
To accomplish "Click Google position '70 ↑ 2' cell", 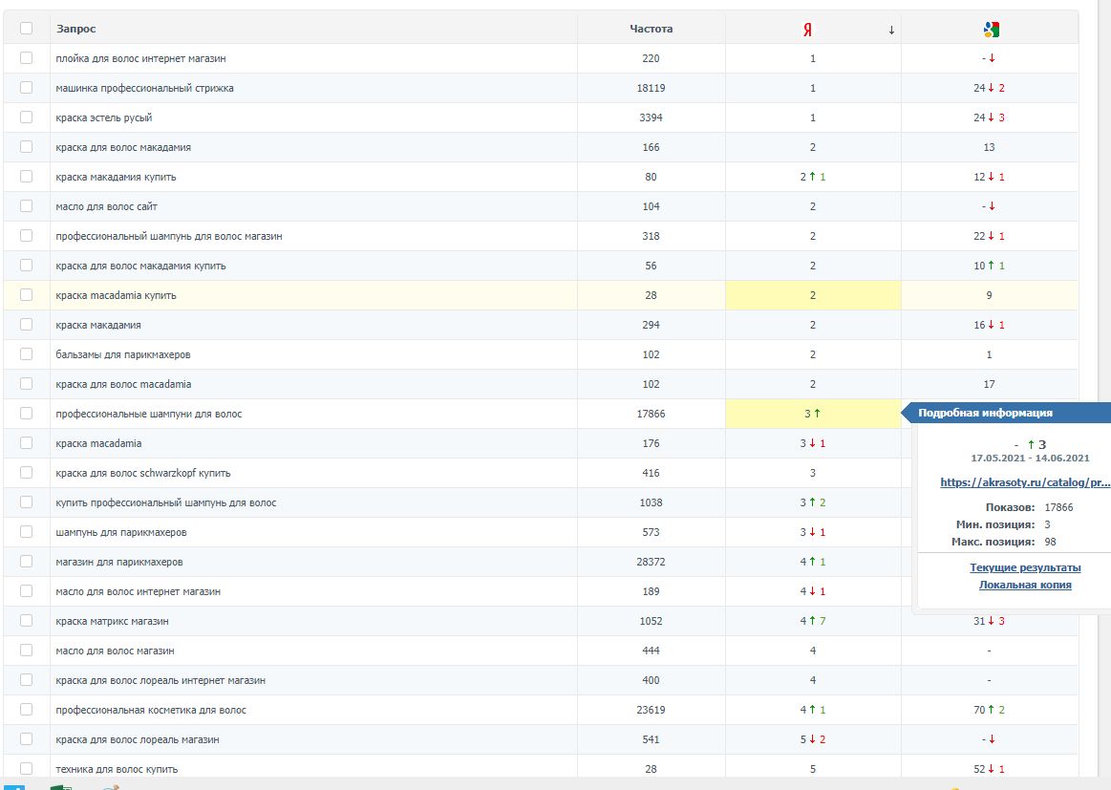I will [989, 709].
